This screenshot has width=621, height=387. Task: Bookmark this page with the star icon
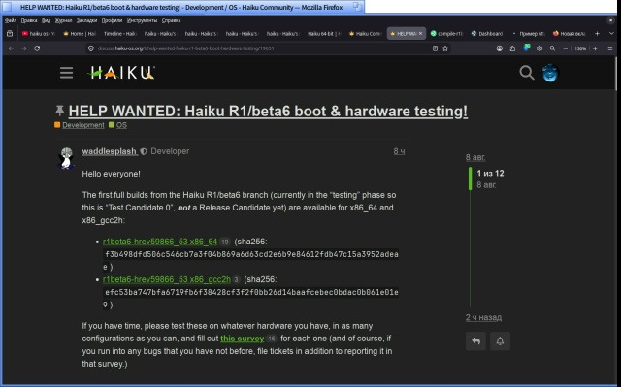click(x=445, y=48)
